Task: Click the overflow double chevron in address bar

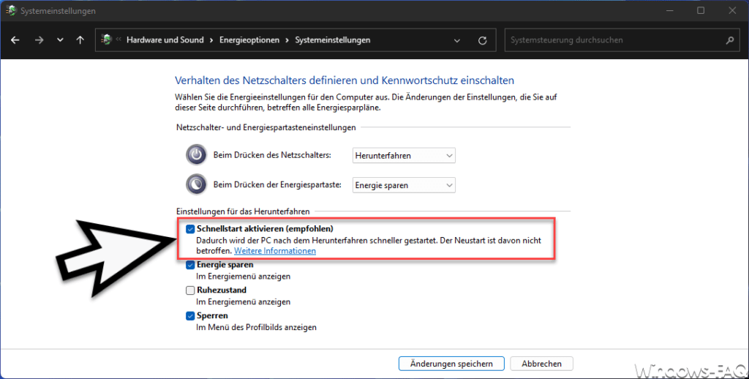Action: click(118, 40)
